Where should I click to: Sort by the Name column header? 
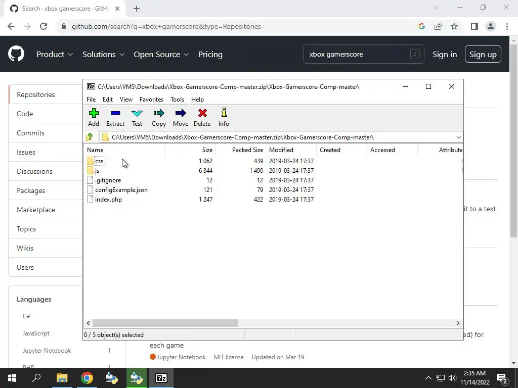coord(124,150)
